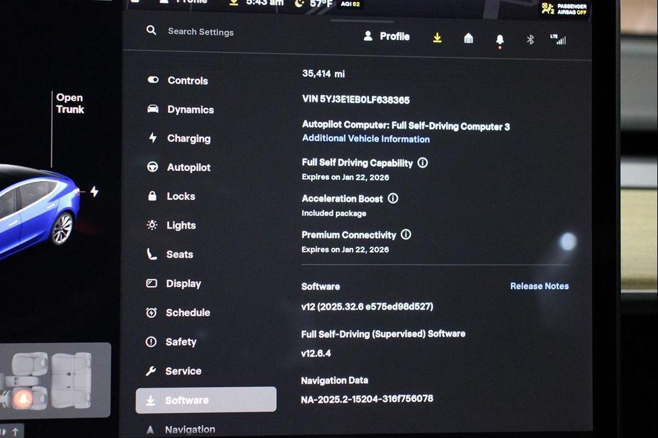Click the search magnifier icon
The image size is (658, 438).
[151, 30]
